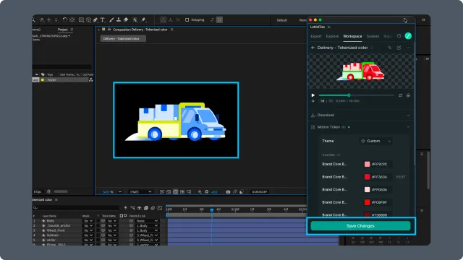The height and width of the screenshot is (260, 463).
Task: Switch to the Export tab
Action: click(316, 36)
